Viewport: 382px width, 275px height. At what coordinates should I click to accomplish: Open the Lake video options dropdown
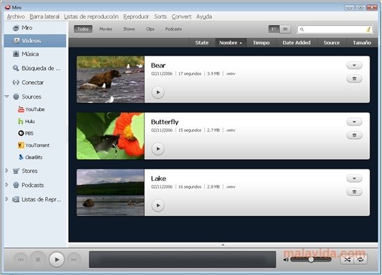coord(354,178)
